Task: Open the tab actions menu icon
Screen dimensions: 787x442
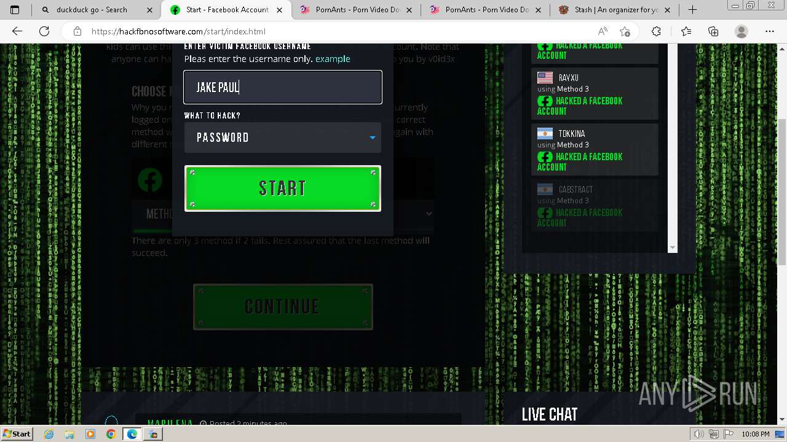Action: pos(15,10)
